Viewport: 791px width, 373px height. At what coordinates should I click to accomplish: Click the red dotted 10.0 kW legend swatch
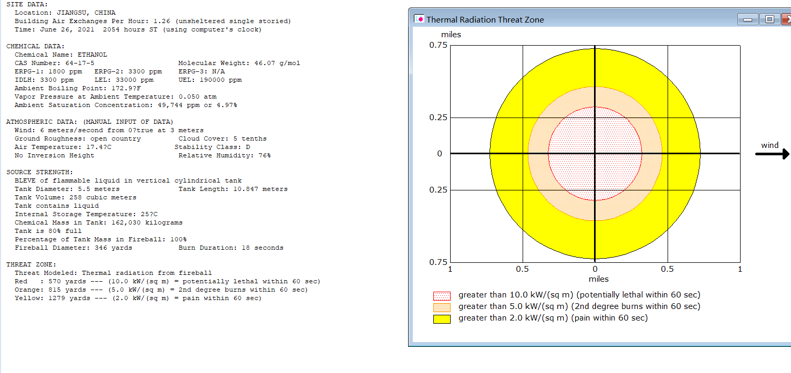pos(442,296)
